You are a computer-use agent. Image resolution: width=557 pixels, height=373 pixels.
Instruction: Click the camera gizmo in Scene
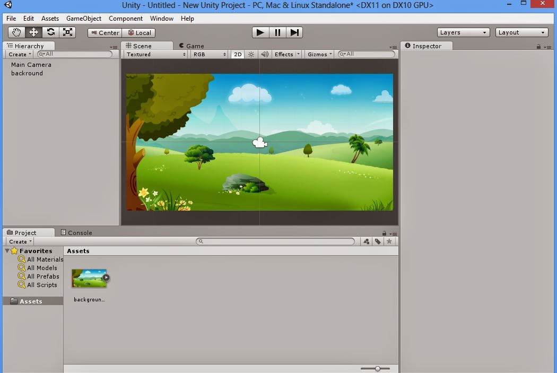click(260, 142)
